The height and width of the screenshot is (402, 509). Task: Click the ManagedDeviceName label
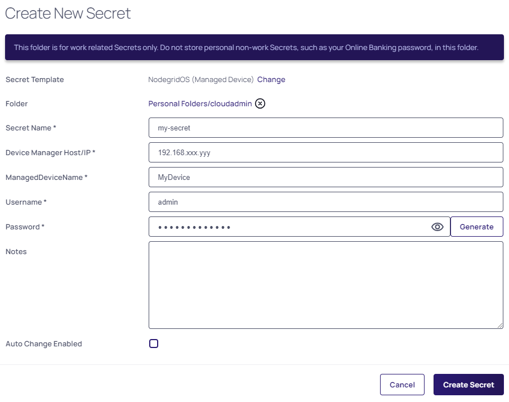(x=46, y=177)
